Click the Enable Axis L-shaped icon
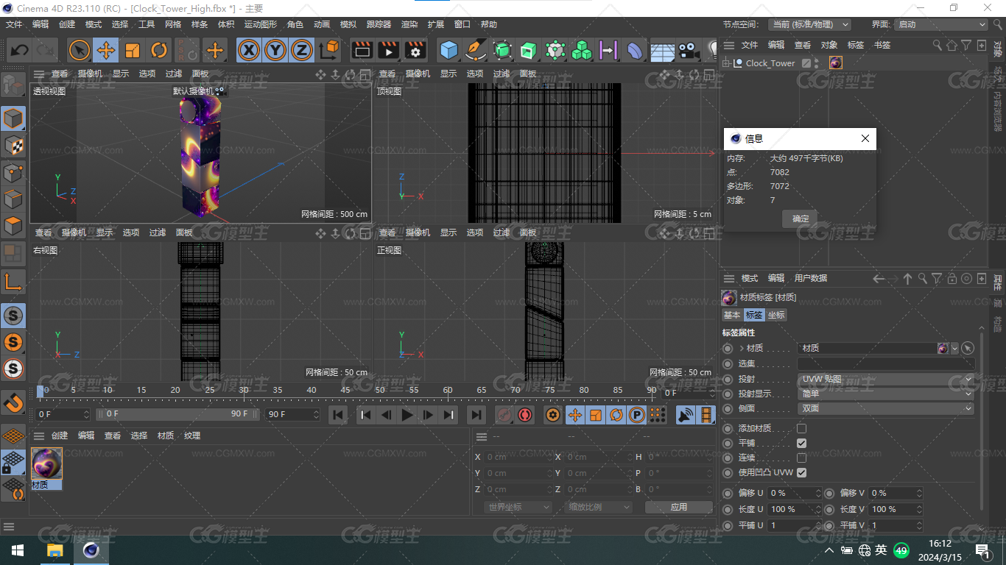The width and height of the screenshot is (1006, 565). tap(13, 282)
